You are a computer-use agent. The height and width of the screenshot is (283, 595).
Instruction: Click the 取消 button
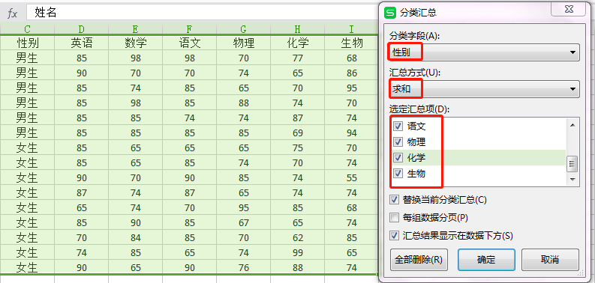[x=550, y=260]
